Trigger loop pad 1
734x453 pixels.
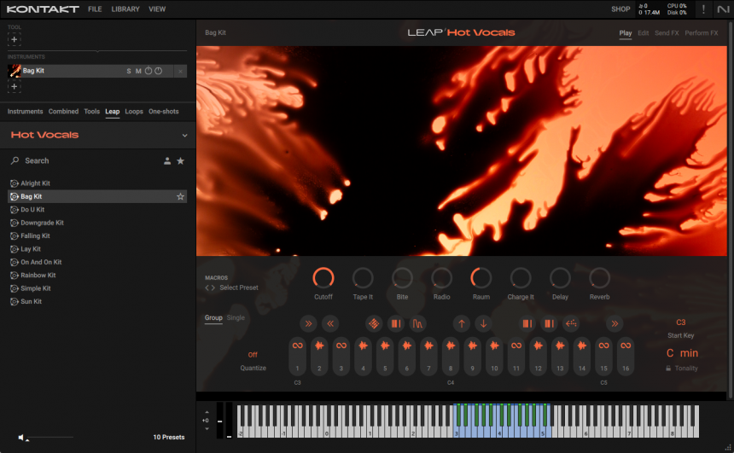tap(297, 356)
